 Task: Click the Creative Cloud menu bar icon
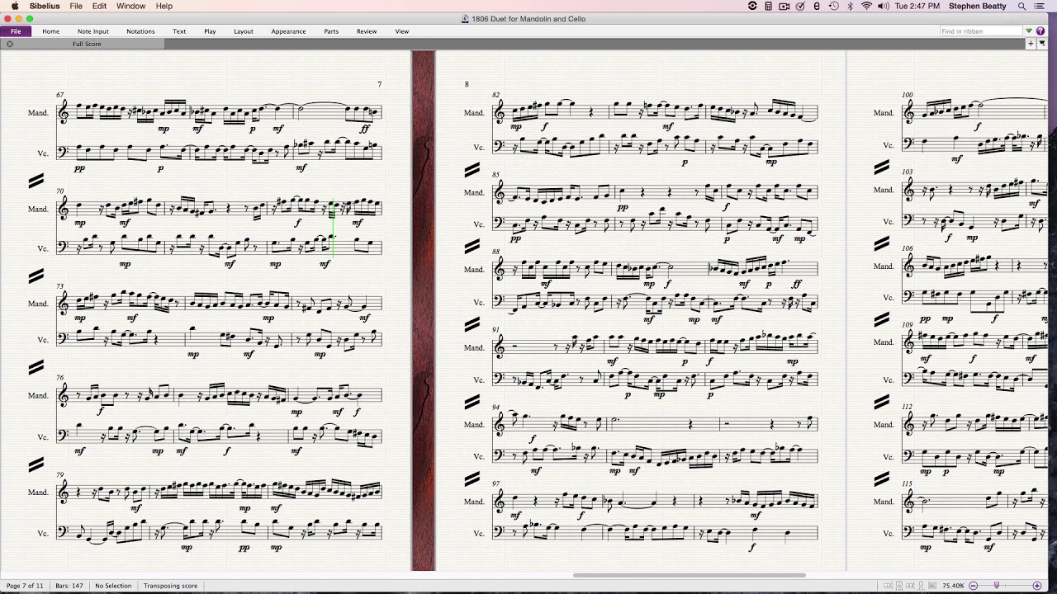point(752,6)
